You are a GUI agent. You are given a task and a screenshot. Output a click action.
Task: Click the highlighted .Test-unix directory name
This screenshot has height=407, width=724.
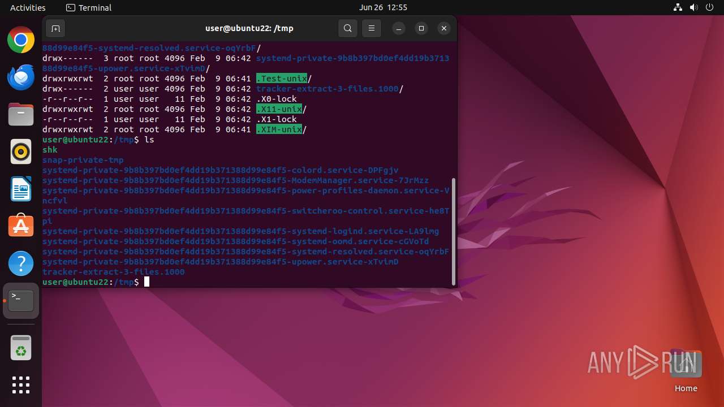point(282,79)
